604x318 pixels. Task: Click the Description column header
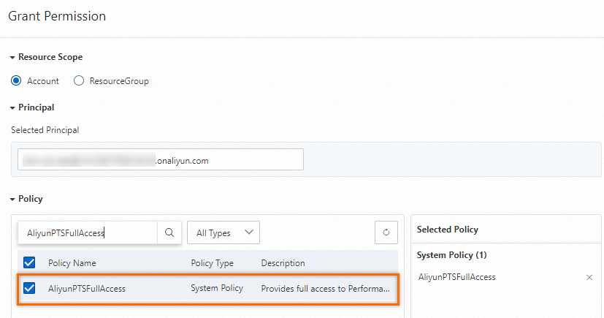[x=283, y=263]
